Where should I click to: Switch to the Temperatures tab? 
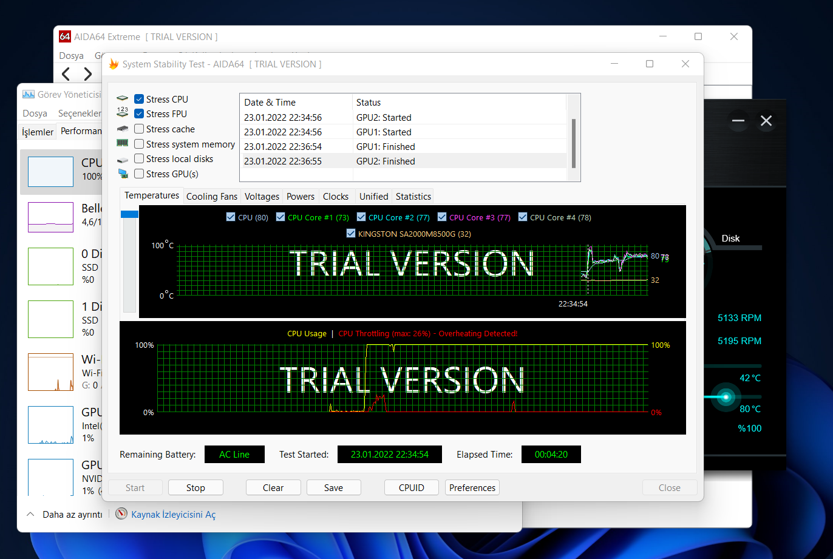point(152,195)
